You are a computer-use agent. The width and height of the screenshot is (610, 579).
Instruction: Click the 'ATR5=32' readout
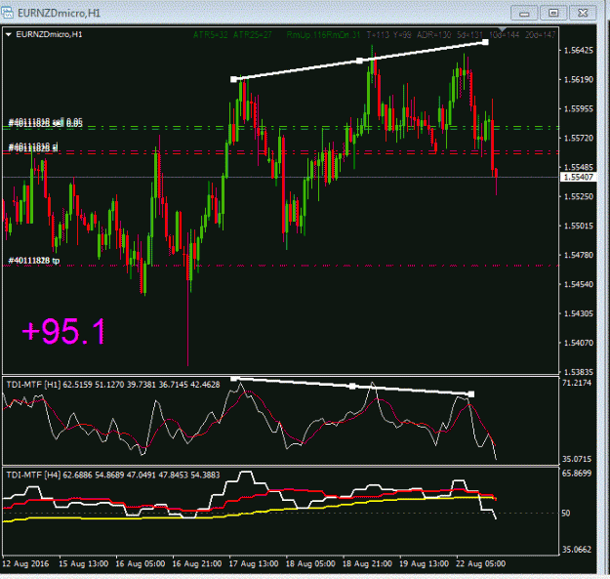pos(211,35)
